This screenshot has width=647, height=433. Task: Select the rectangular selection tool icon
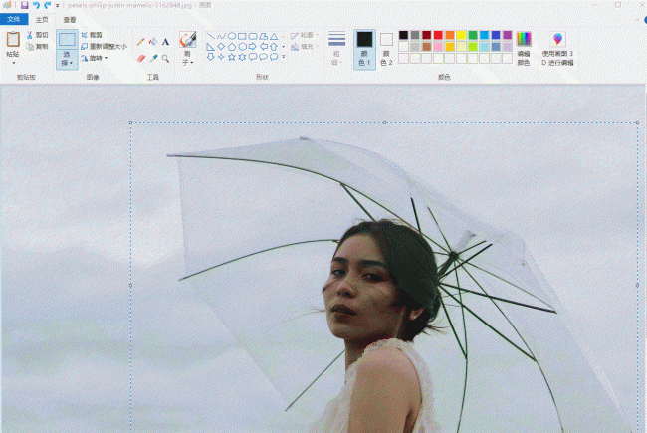(x=67, y=40)
